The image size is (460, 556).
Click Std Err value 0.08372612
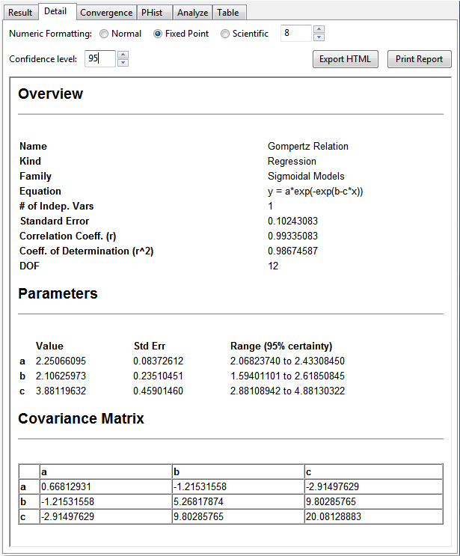coord(159,361)
